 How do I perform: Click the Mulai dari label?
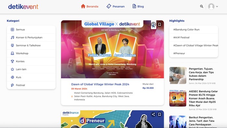point(148,84)
